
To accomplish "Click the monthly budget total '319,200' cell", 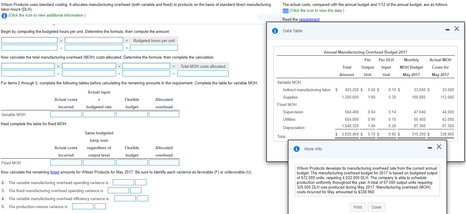I will coord(418,134).
